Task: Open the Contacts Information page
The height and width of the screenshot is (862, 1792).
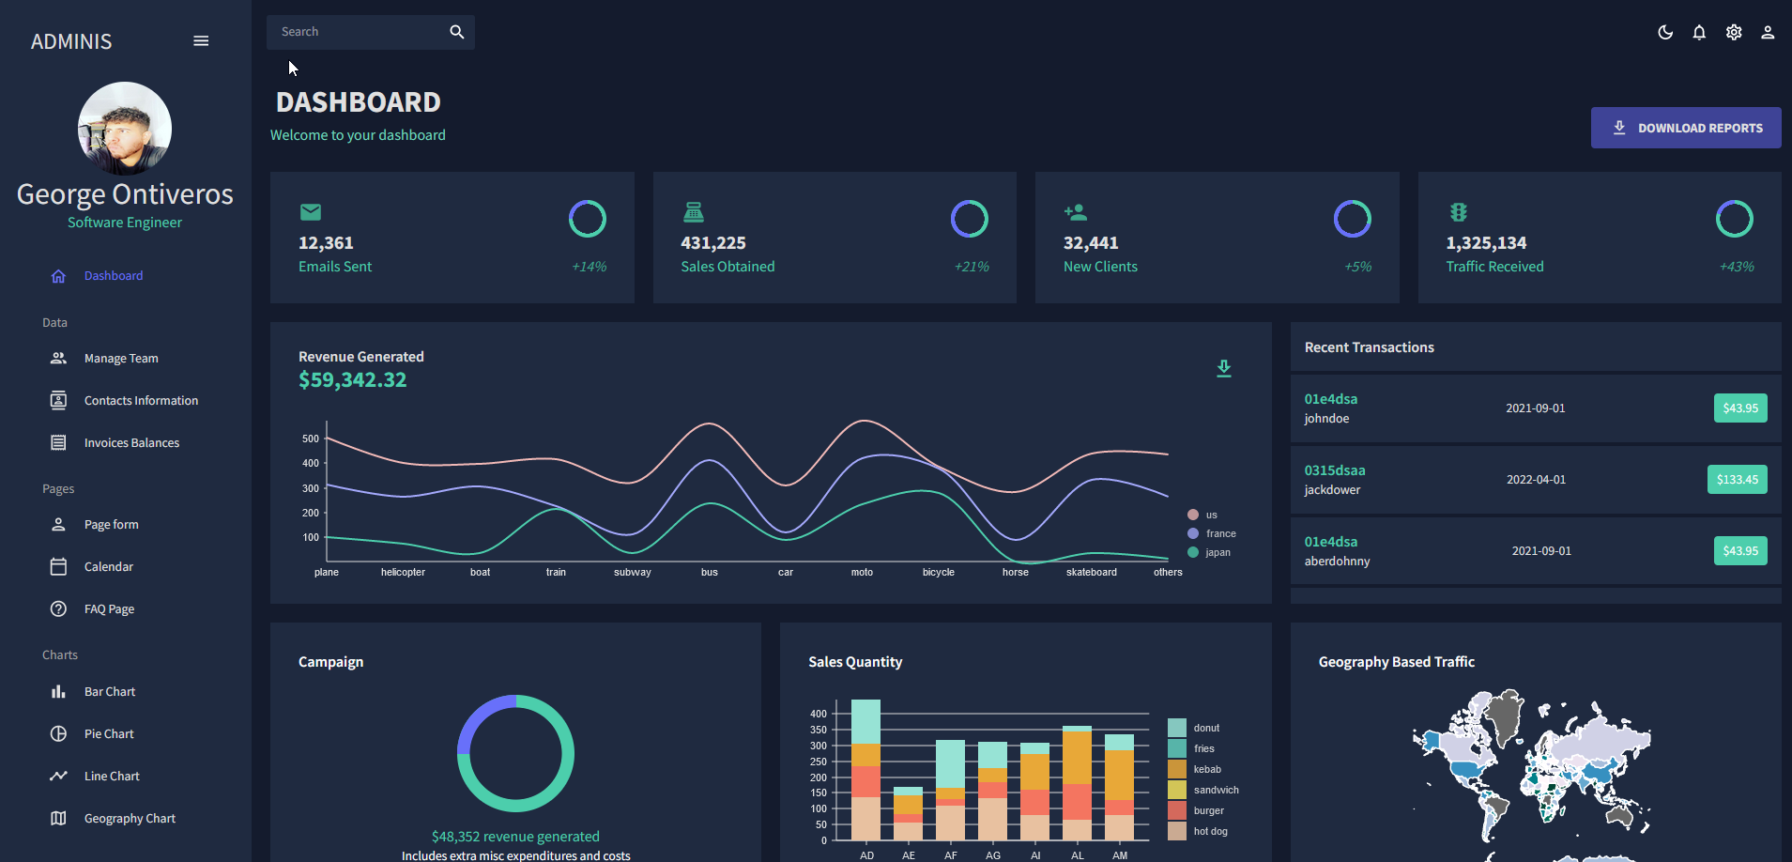Action: [x=141, y=400]
